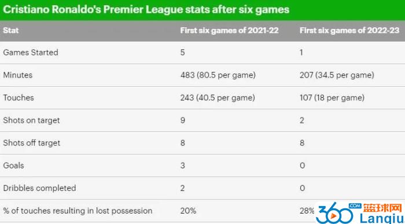Click the Dribbles completed row label

point(39,188)
